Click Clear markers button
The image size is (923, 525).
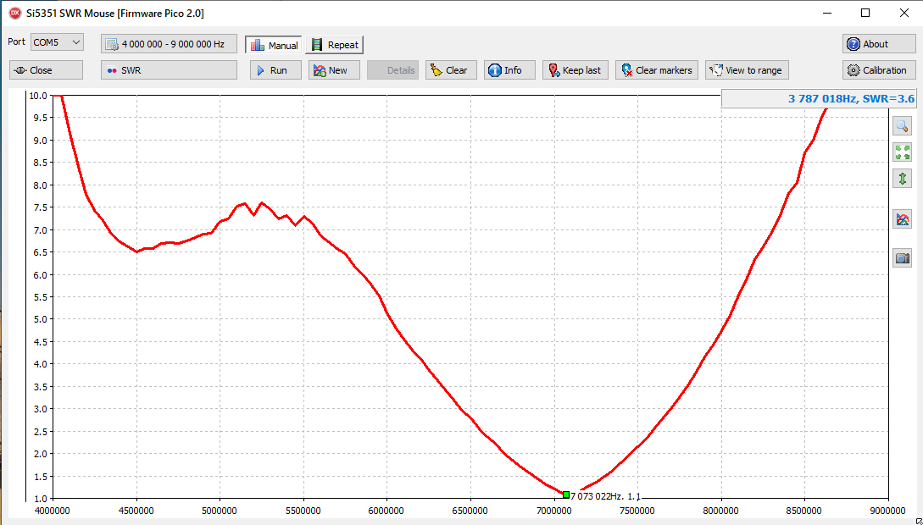click(x=656, y=70)
